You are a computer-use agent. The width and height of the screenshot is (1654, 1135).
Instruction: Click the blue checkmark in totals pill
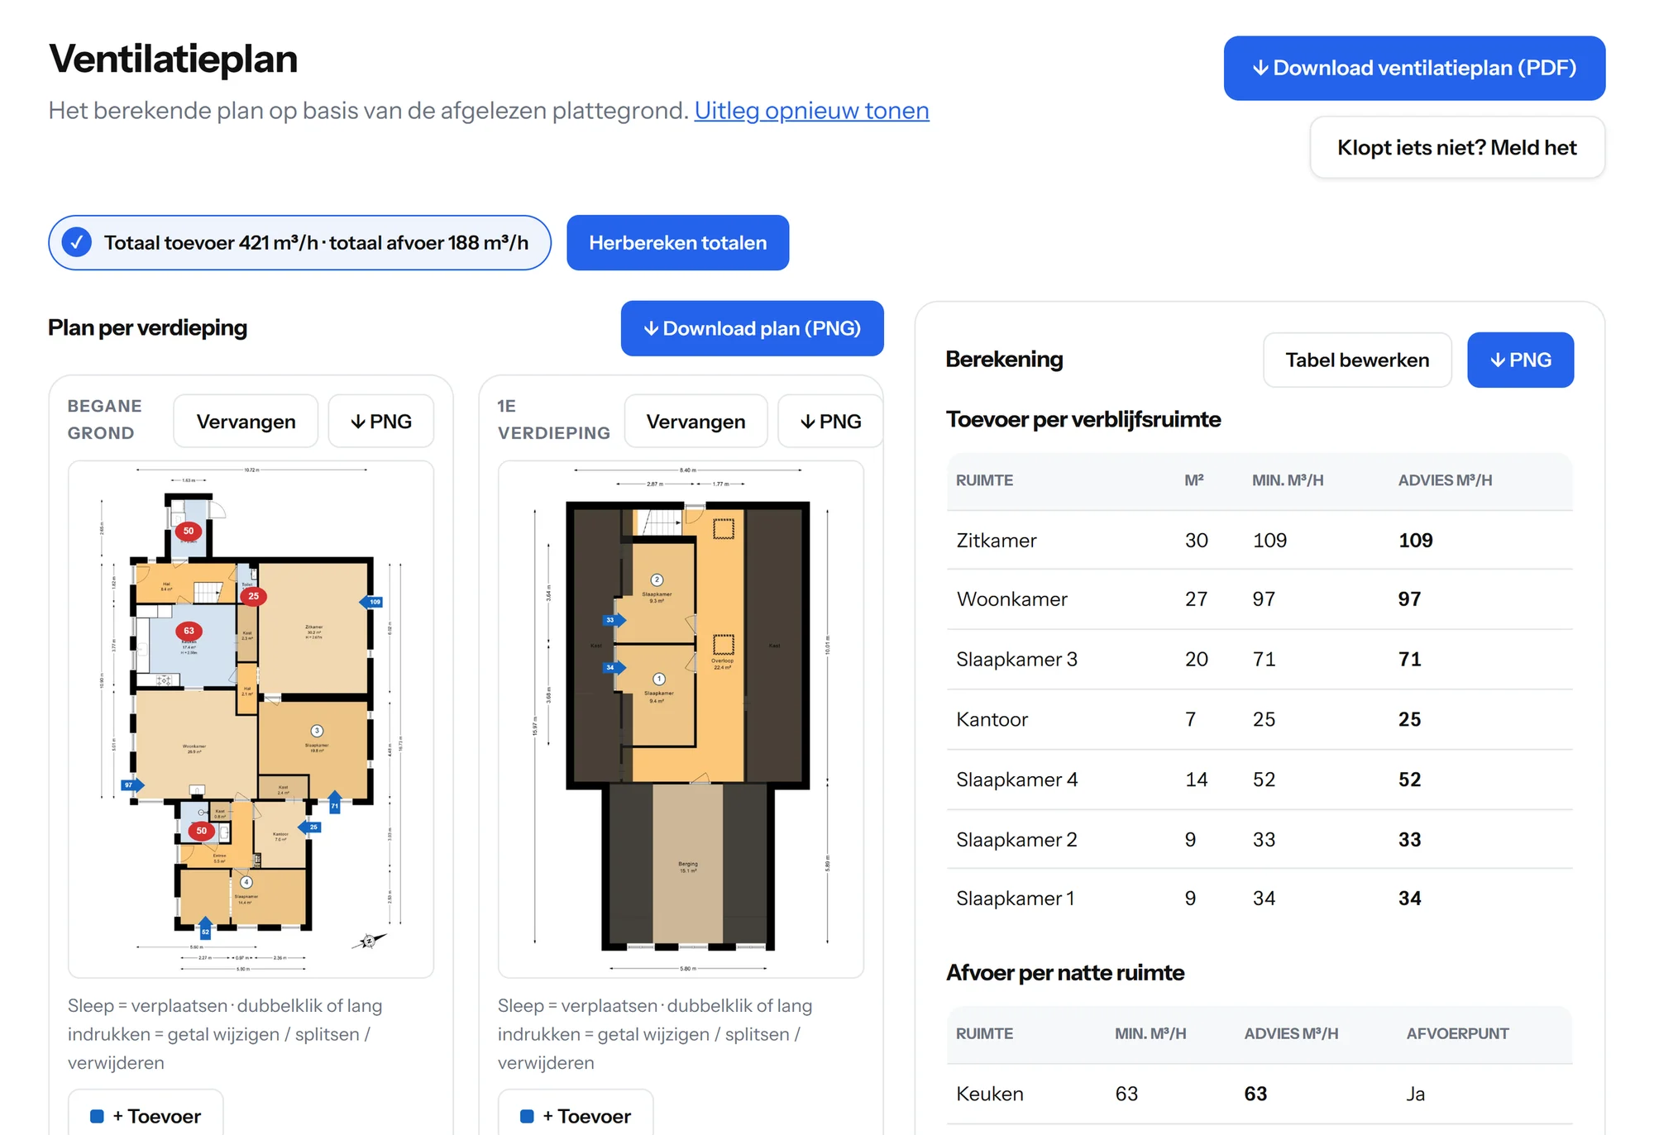click(x=77, y=242)
